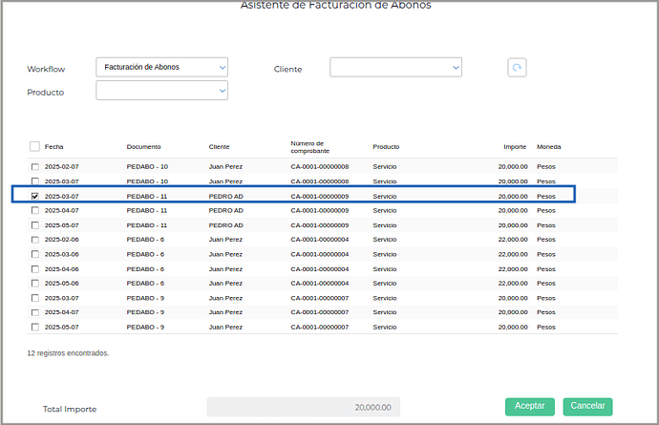Mark the 2025-05-06 PEDABO - 6 checkbox
659x425 pixels.
click(x=35, y=284)
